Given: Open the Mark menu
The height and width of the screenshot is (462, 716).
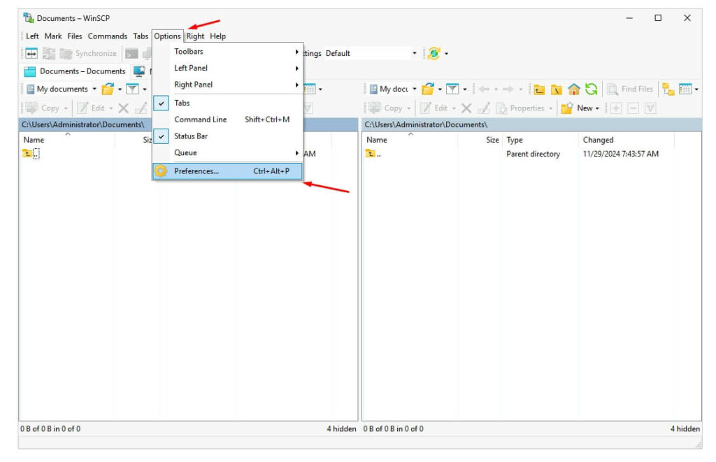Looking at the screenshot, I should pos(53,36).
